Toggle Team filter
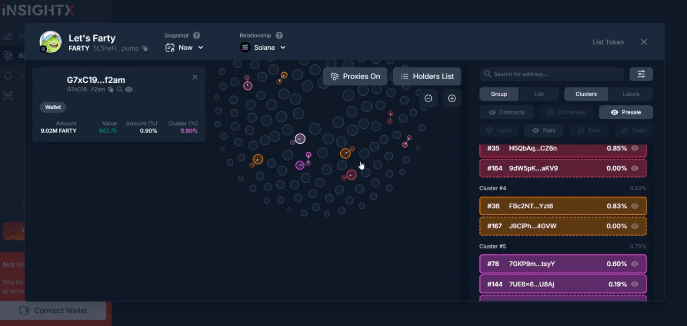 633,130
